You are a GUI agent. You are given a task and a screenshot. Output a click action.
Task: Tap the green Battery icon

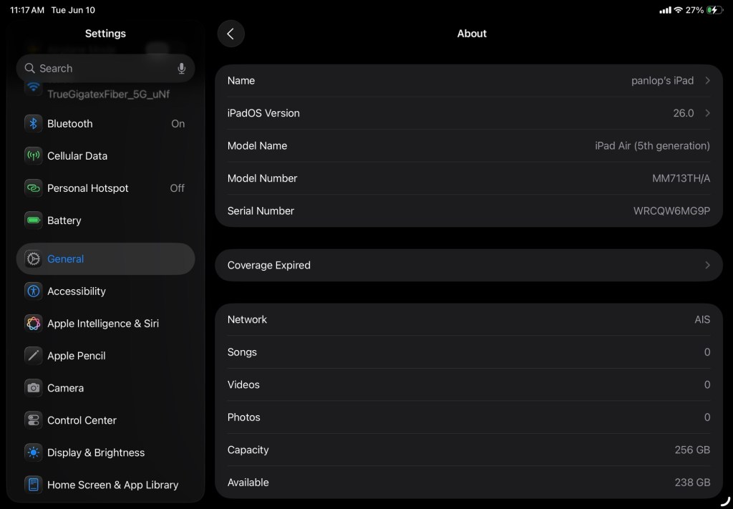(x=33, y=220)
